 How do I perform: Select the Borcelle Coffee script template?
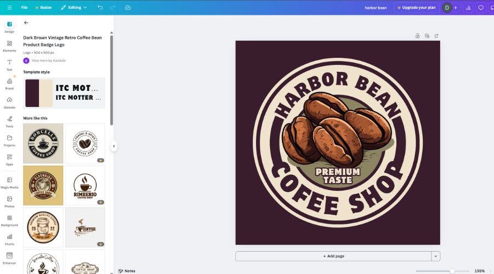[43, 262]
